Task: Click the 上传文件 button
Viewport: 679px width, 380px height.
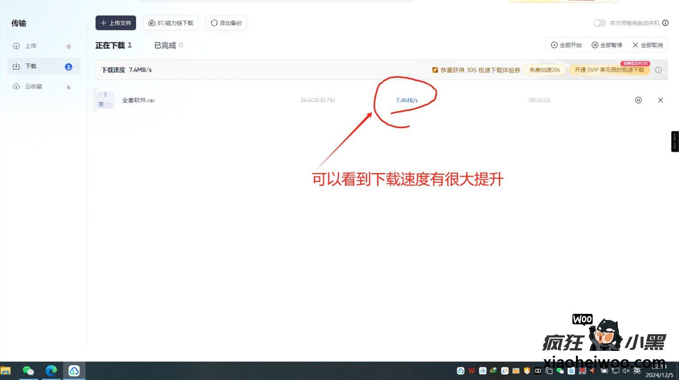Action: 116,23
